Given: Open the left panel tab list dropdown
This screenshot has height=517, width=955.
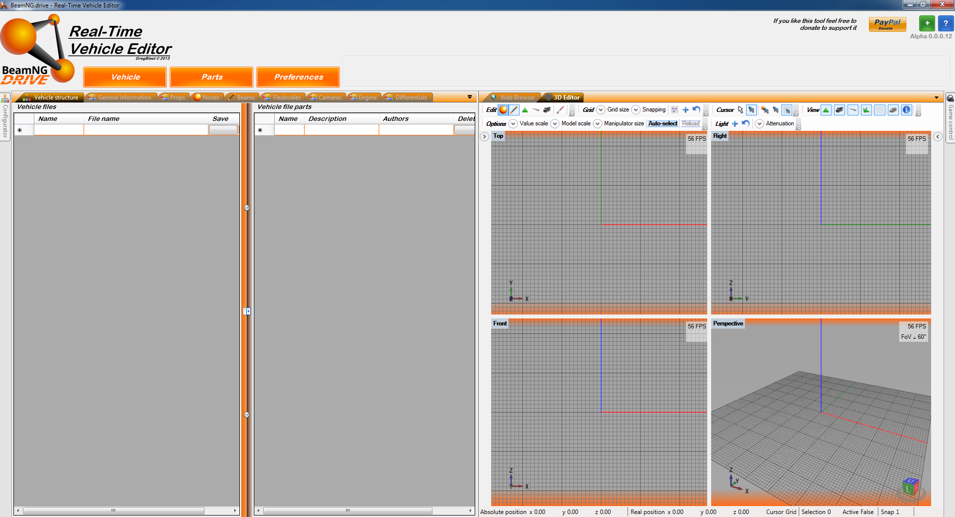Looking at the screenshot, I should click(x=470, y=97).
